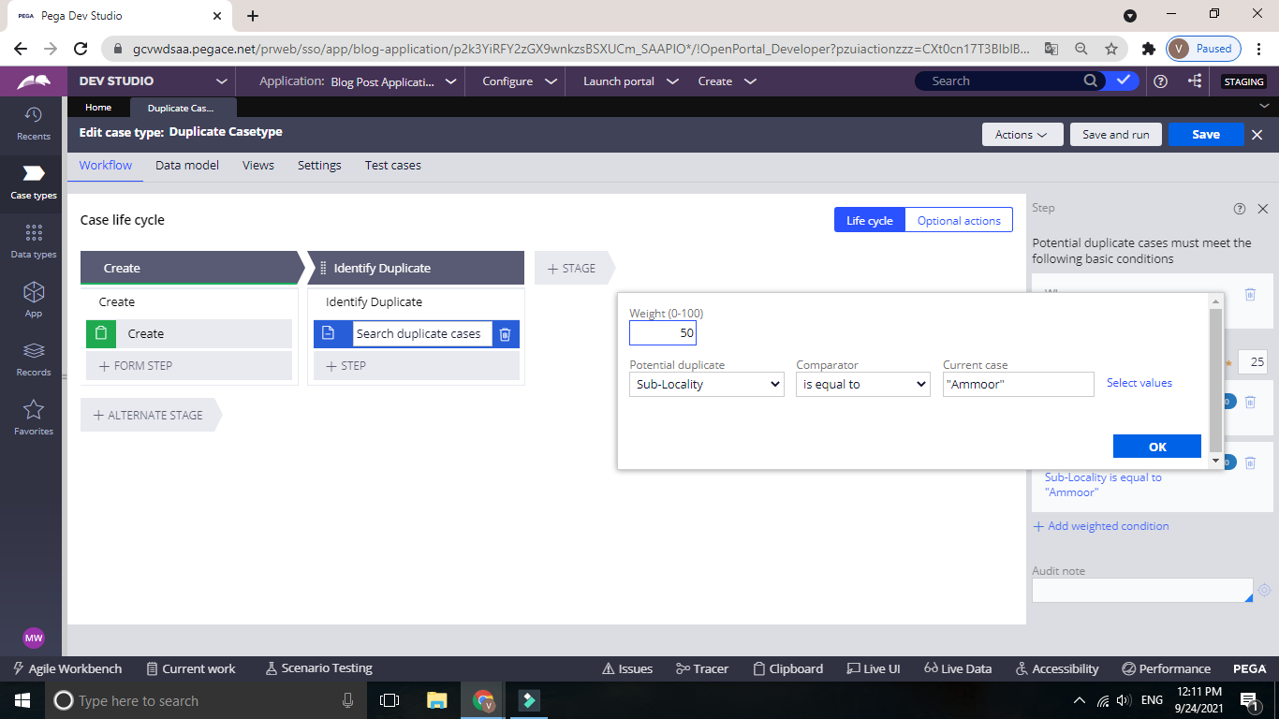The height and width of the screenshot is (719, 1279).
Task: Open the Potential duplicate Sub-Locality dropdown
Action: 707,384
